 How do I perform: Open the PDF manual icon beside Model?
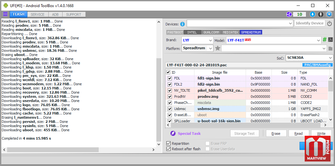330,40
